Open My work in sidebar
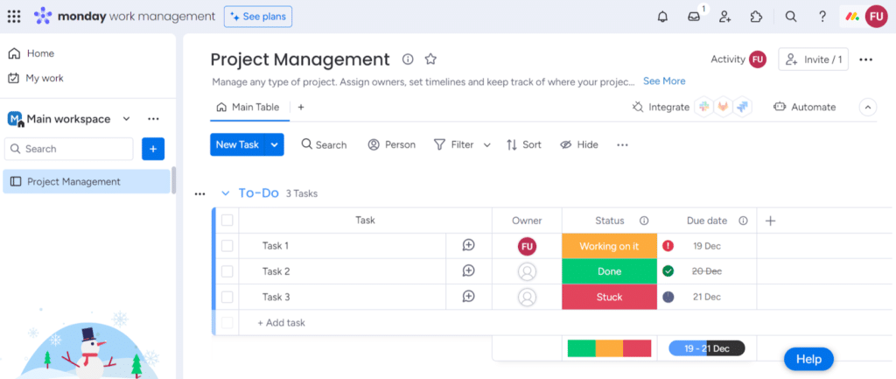The width and height of the screenshot is (896, 379). [x=36, y=78]
